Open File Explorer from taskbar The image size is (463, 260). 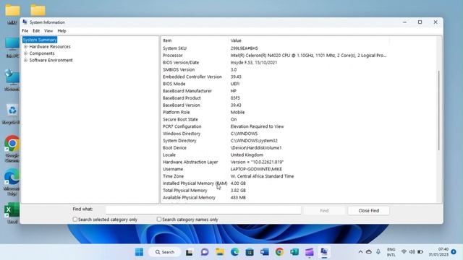pos(220,252)
